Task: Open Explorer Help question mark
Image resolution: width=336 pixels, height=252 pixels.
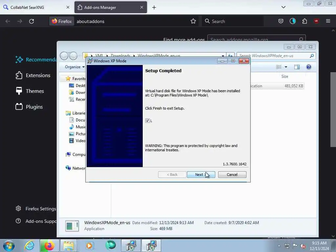Action: pos(308,67)
